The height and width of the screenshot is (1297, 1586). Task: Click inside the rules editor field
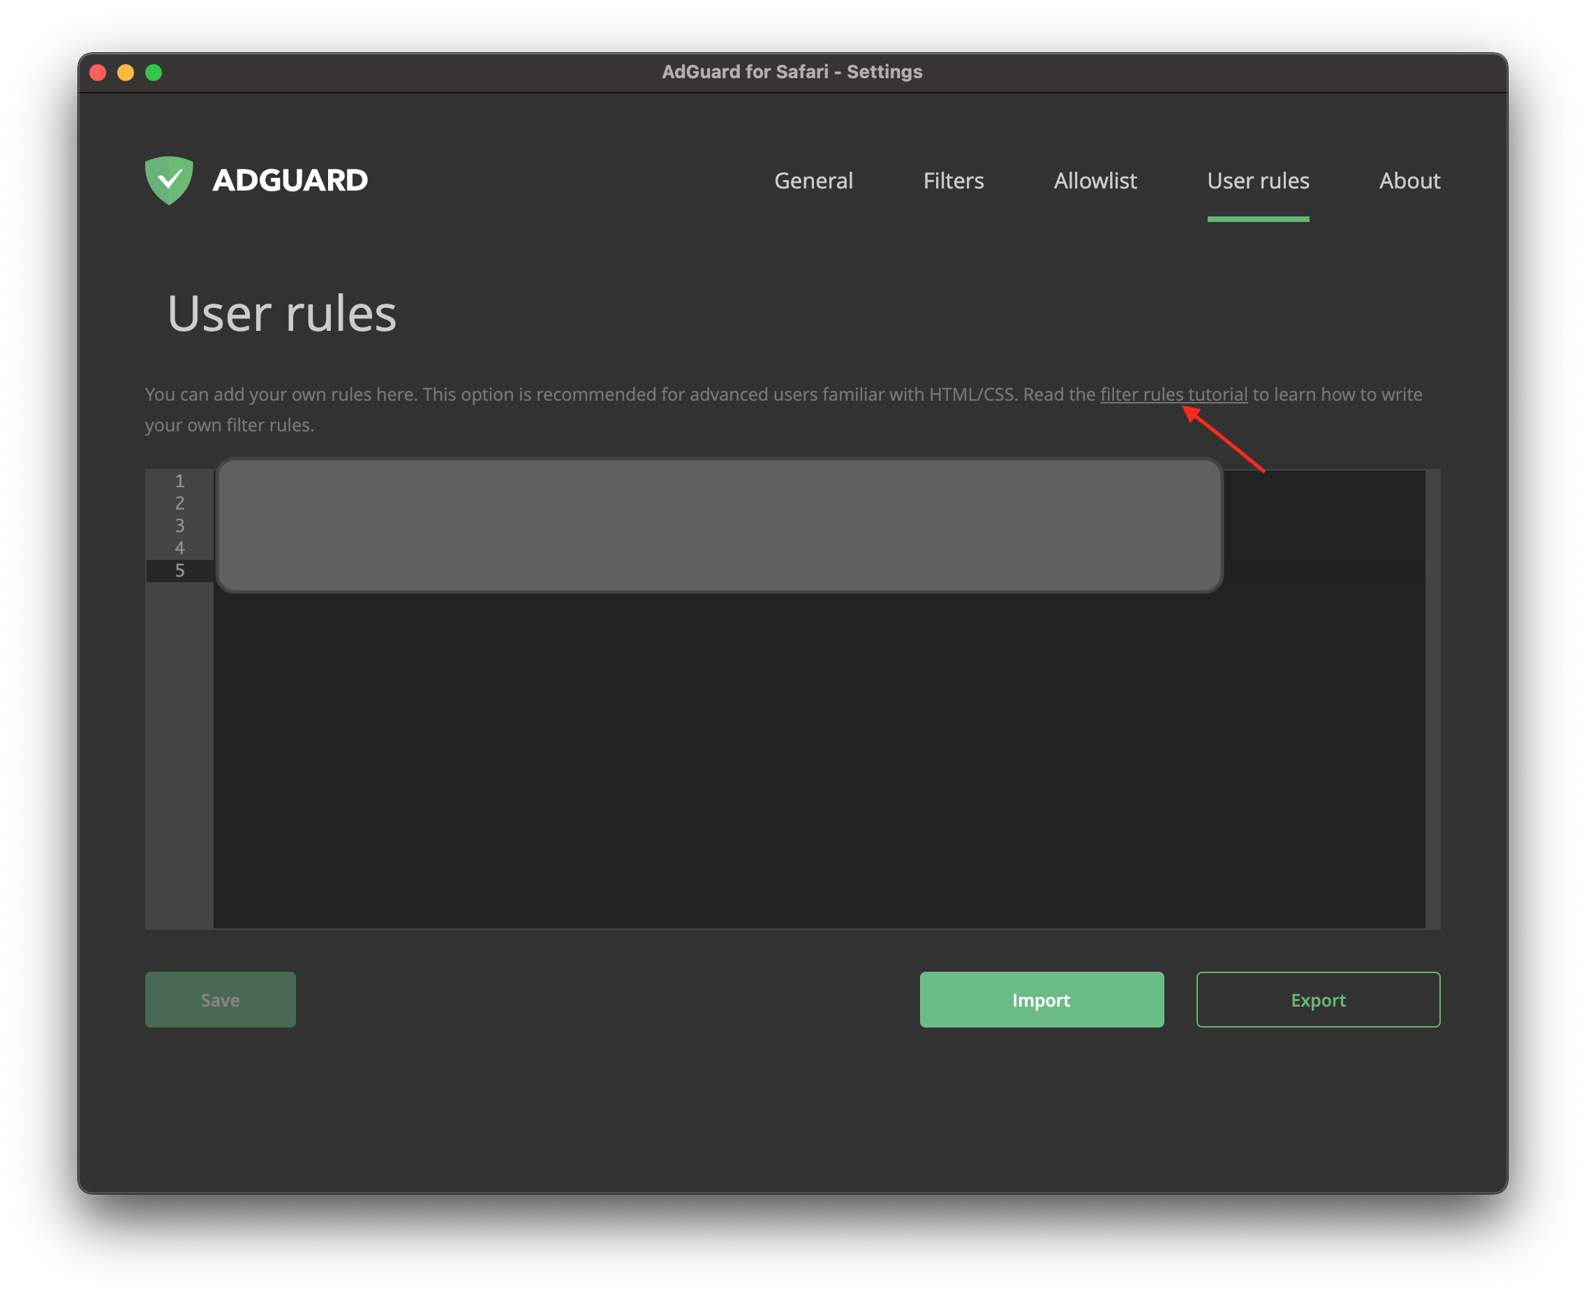click(747, 747)
